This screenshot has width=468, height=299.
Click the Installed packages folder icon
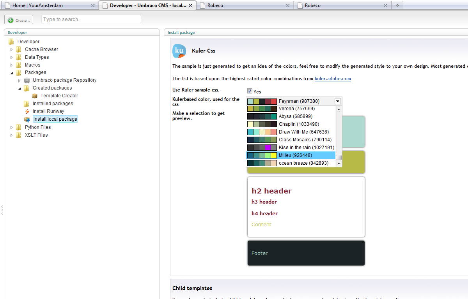coord(27,104)
